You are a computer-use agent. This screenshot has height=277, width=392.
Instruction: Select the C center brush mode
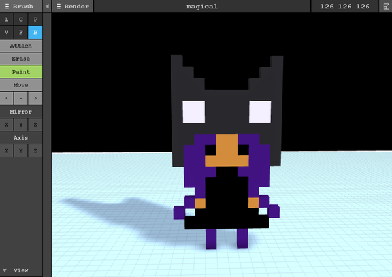click(x=21, y=19)
